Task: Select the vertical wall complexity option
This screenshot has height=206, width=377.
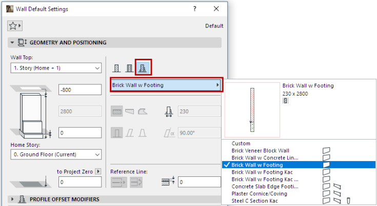Action: coord(117,134)
